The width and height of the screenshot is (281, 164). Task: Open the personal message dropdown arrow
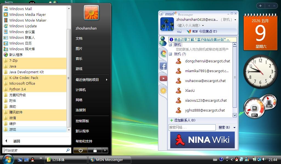click(203, 25)
